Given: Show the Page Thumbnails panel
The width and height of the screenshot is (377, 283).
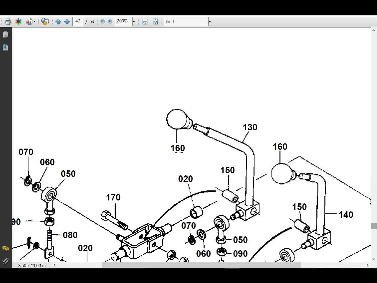Looking at the screenshot, I should pos(6,34).
